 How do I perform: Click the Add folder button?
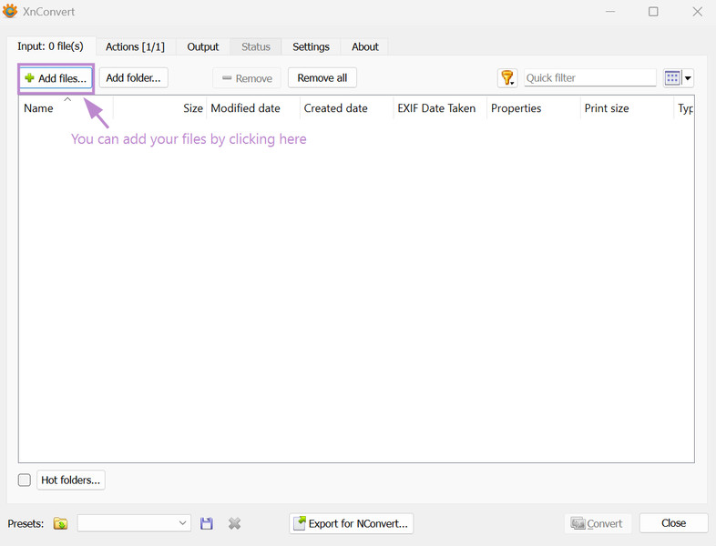[133, 78]
